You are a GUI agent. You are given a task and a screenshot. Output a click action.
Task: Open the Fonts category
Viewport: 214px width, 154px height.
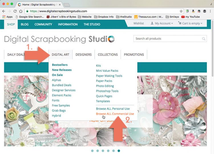56,100
